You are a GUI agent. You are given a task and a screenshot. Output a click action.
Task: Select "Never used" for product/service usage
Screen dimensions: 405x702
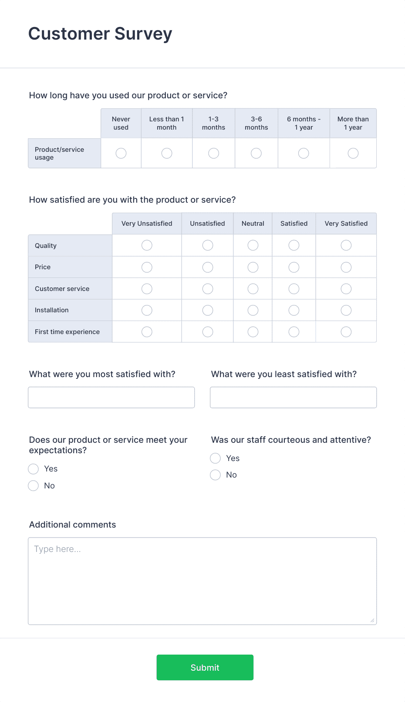[121, 153]
